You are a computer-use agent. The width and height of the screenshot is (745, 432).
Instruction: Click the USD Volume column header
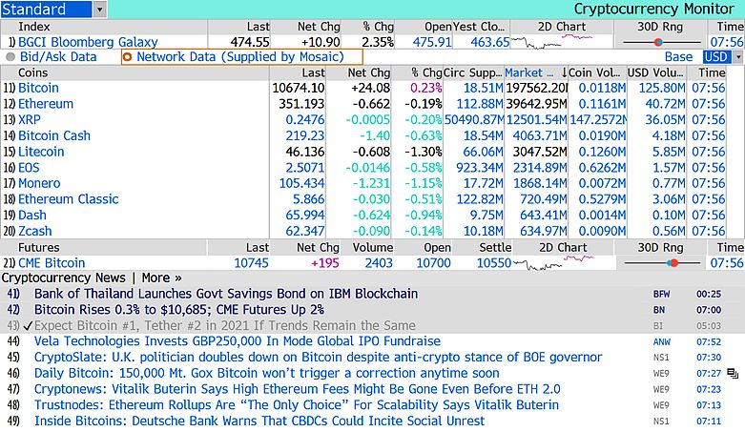tap(655, 72)
